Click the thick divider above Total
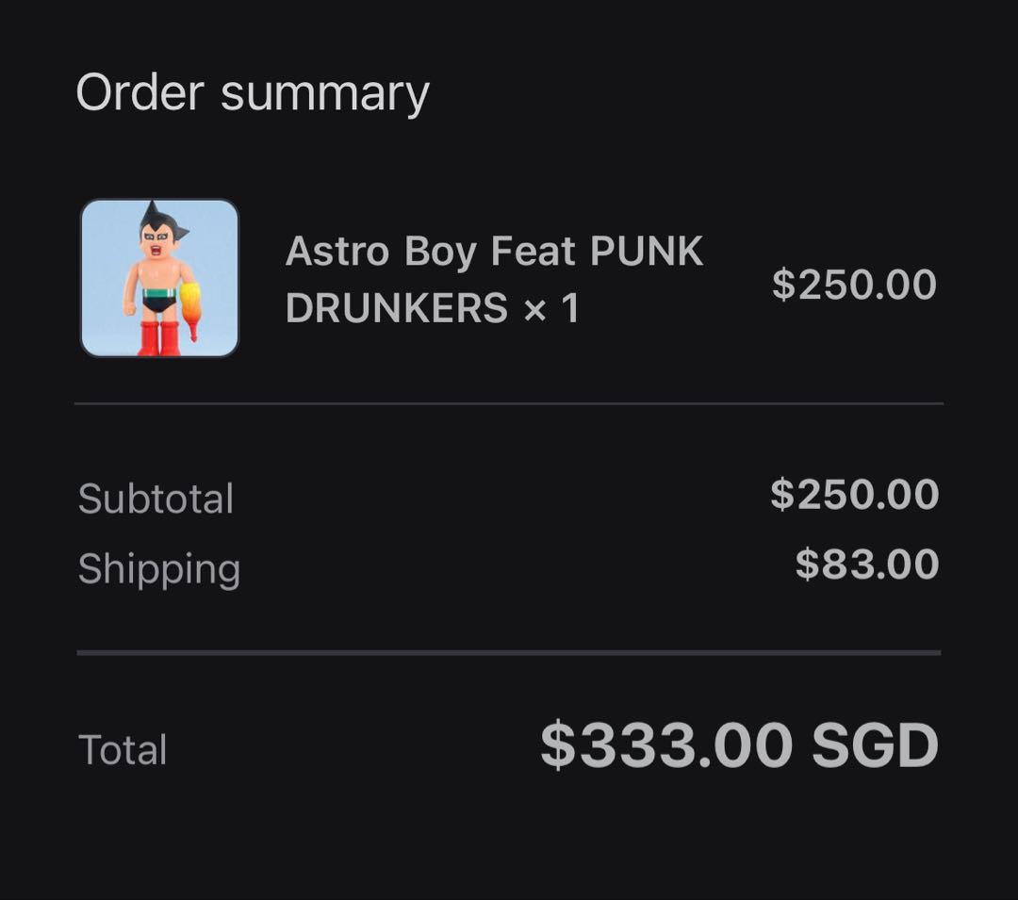1018x900 pixels. pos(509,651)
